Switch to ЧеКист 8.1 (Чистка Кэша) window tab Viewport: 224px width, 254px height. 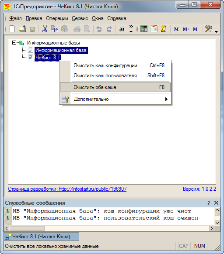[x=42, y=237]
